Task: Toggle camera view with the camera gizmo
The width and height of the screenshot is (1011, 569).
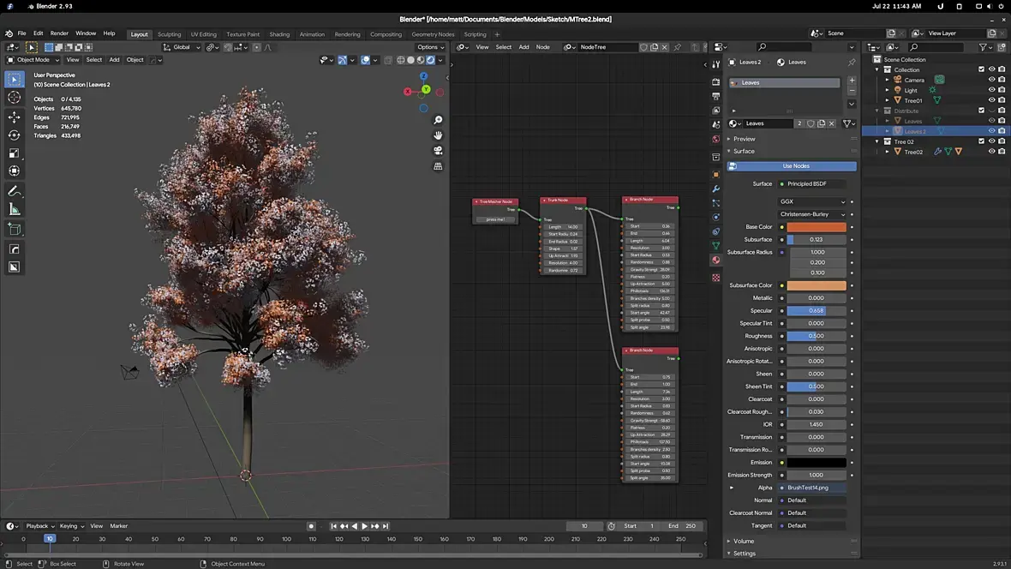Action: [x=438, y=151]
